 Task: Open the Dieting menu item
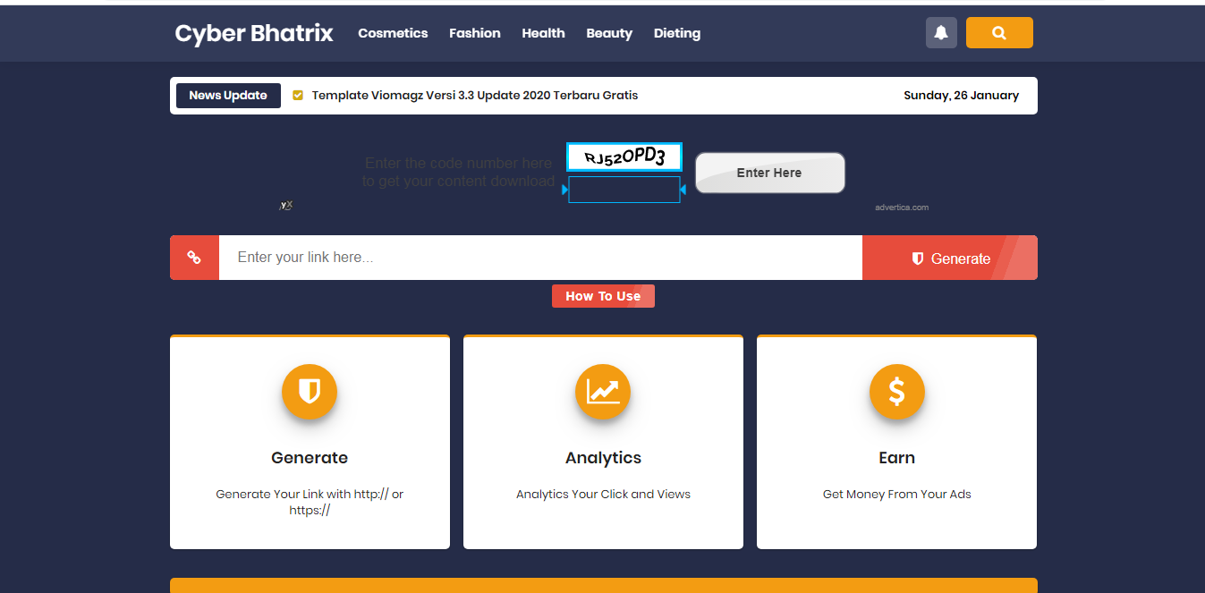676,33
